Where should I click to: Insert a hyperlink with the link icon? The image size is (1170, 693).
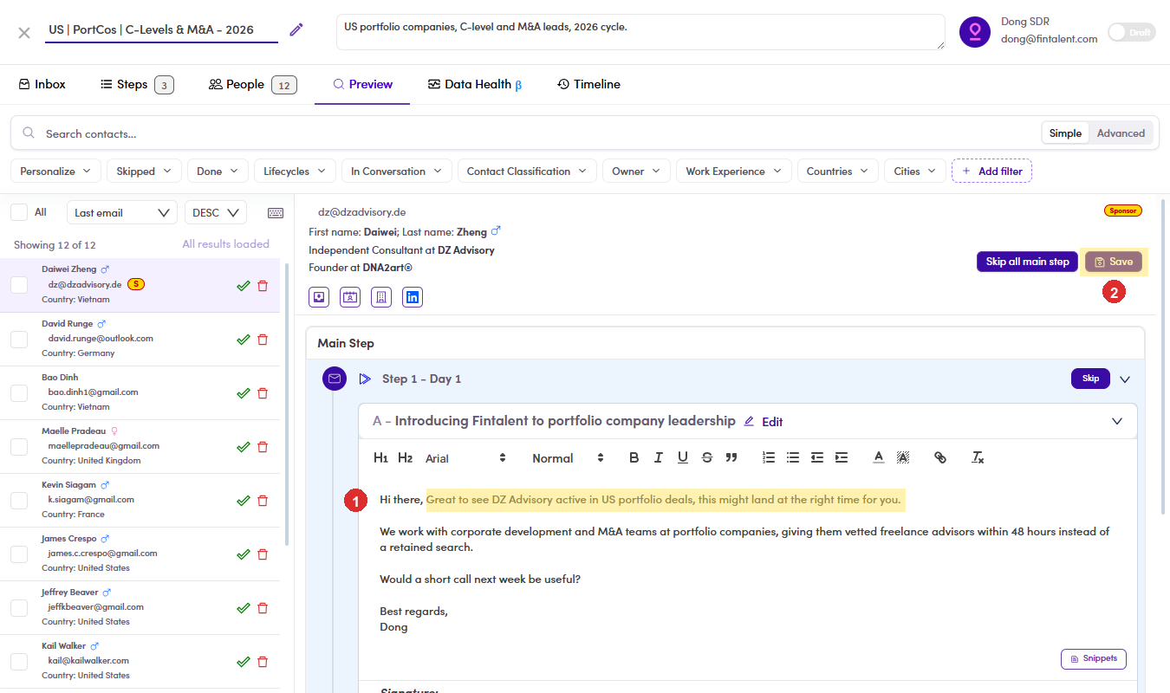pyautogui.click(x=940, y=457)
